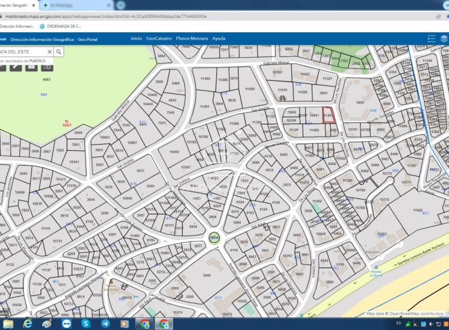Image resolution: width=449 pixels, height=330 pixels.
Task: Click the Rambla Lorenzo Batlle Pacheco road label
Action: pyautogui.click(x=421, y=255)
